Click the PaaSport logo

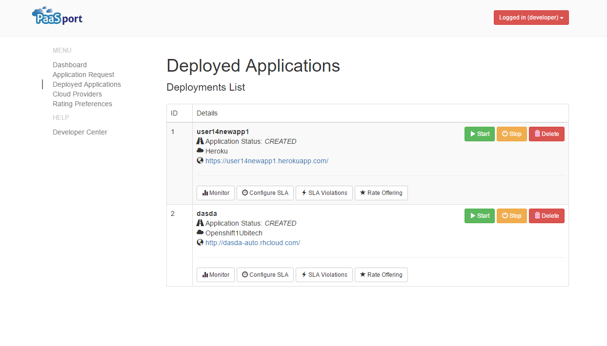pyautogui.click(x=57, y=16)
